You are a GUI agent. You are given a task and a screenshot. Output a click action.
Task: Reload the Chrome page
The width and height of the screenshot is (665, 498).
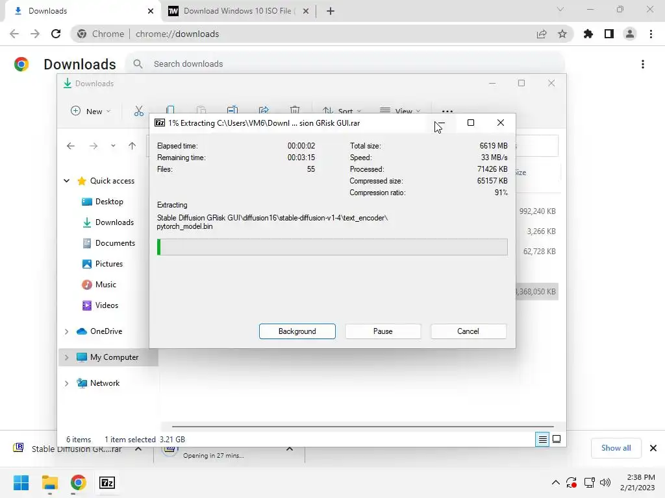click(x=56, y=34)
